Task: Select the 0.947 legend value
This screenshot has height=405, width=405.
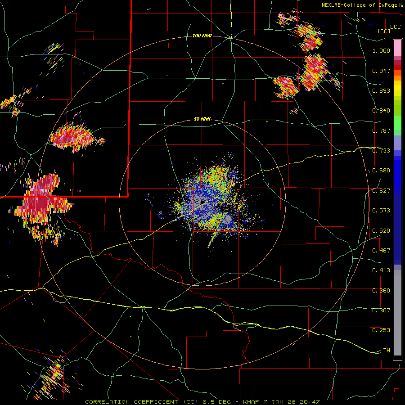Action: [381, 71]
